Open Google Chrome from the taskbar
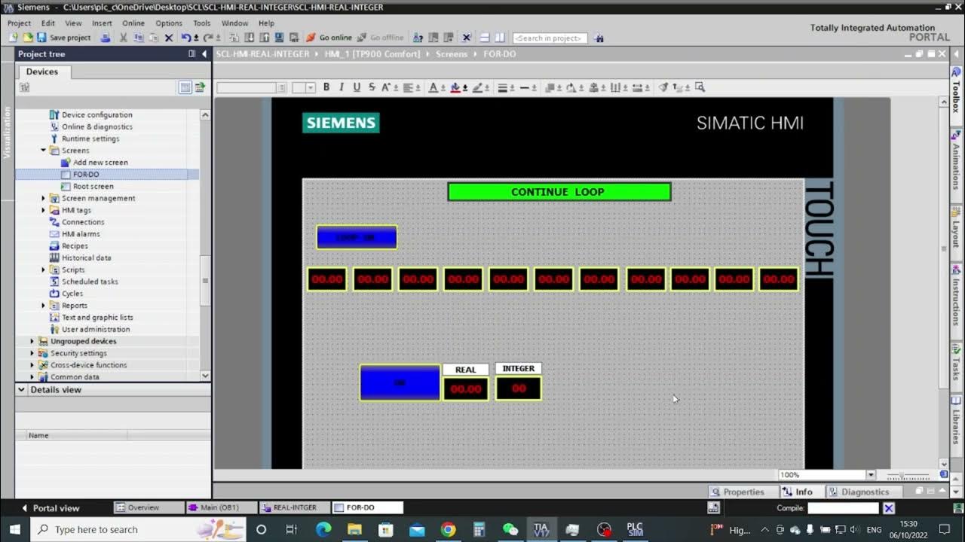The width and height of the screenshot is (965, 542). point(448,529)
